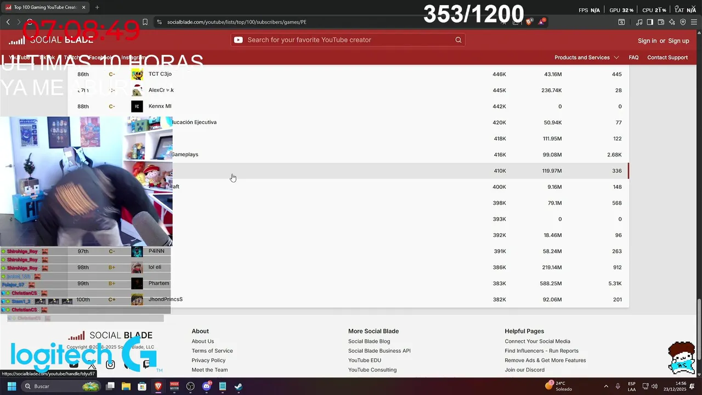Open Brave Shields lion icon in address bar
Image resolution: width=702 pixels, height=395 pixels.
(529, 22)
